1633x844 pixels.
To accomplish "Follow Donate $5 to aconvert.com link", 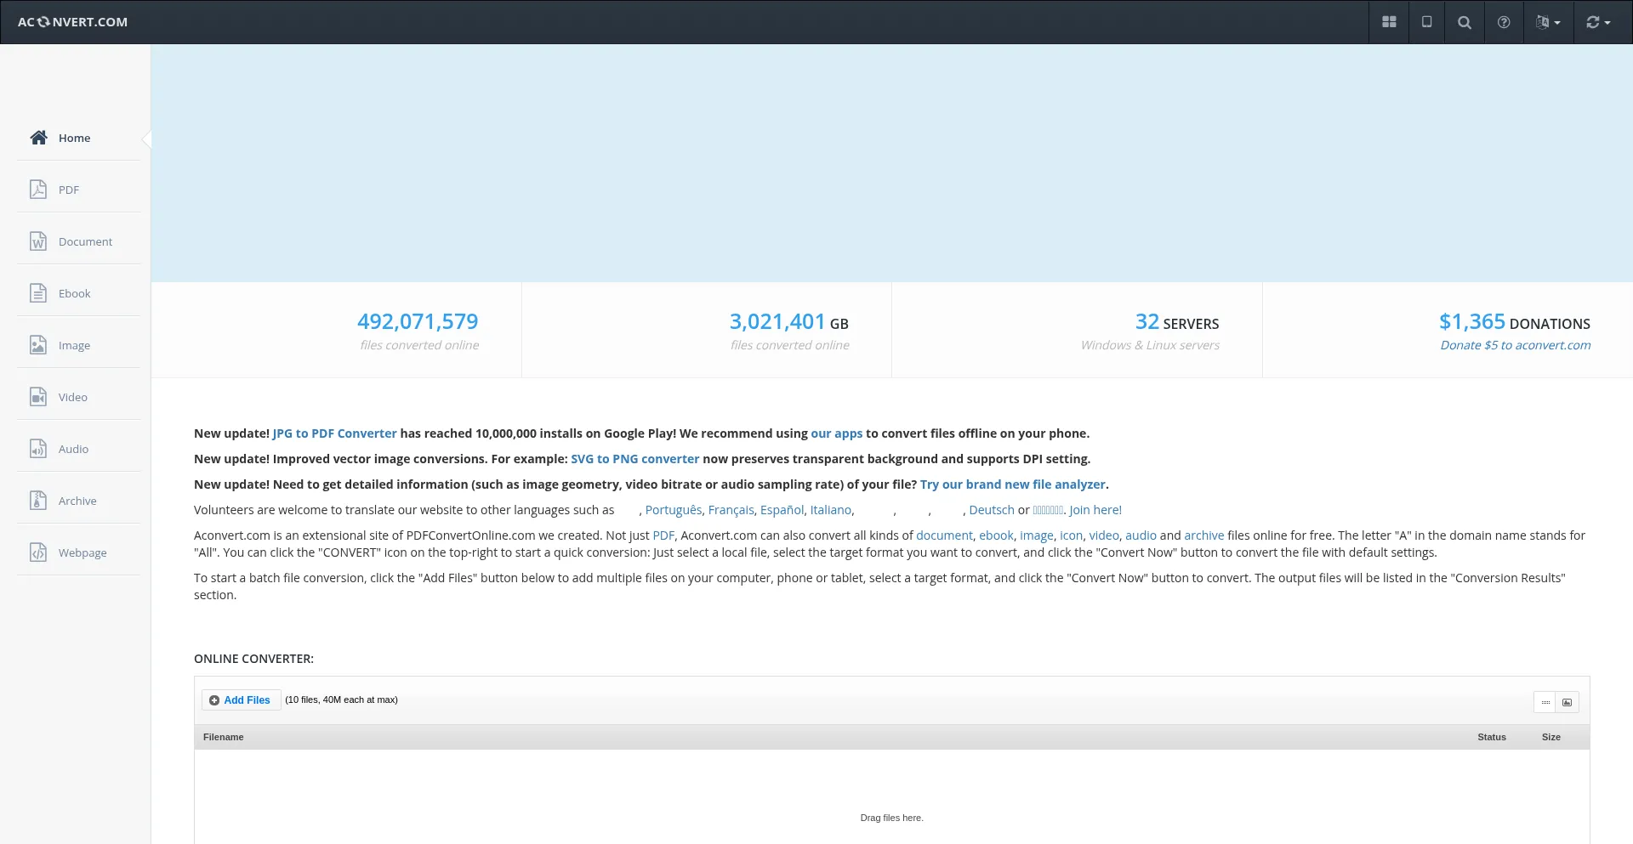I will tap(1515, 345).
